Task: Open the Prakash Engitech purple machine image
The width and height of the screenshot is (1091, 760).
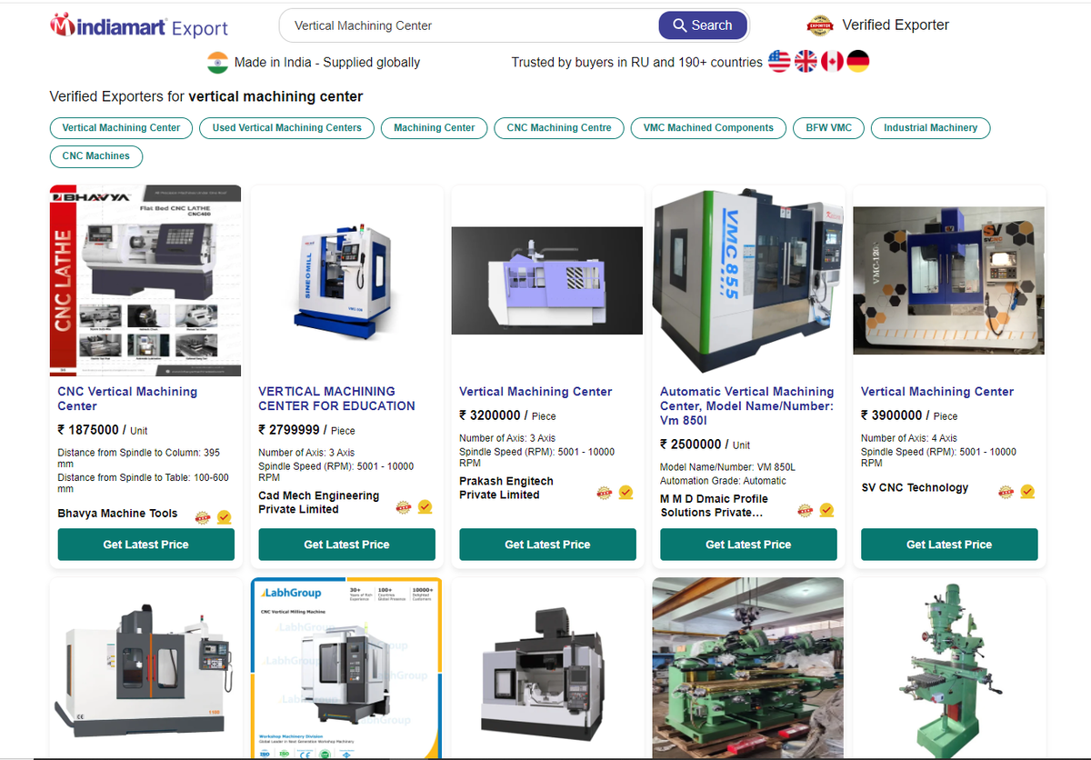Action: click(547, 281)
